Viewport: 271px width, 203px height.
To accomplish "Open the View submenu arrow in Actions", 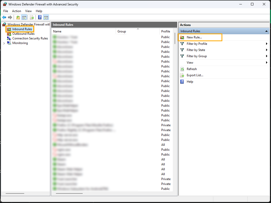I will click(x=267, y=63).
